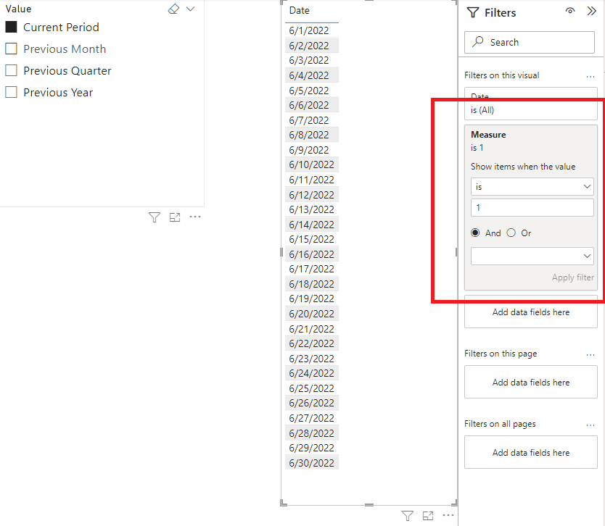Click Add data fields here under all pages
The height and width of the screenshot is (526, 605).
click(x=531, y=452)
